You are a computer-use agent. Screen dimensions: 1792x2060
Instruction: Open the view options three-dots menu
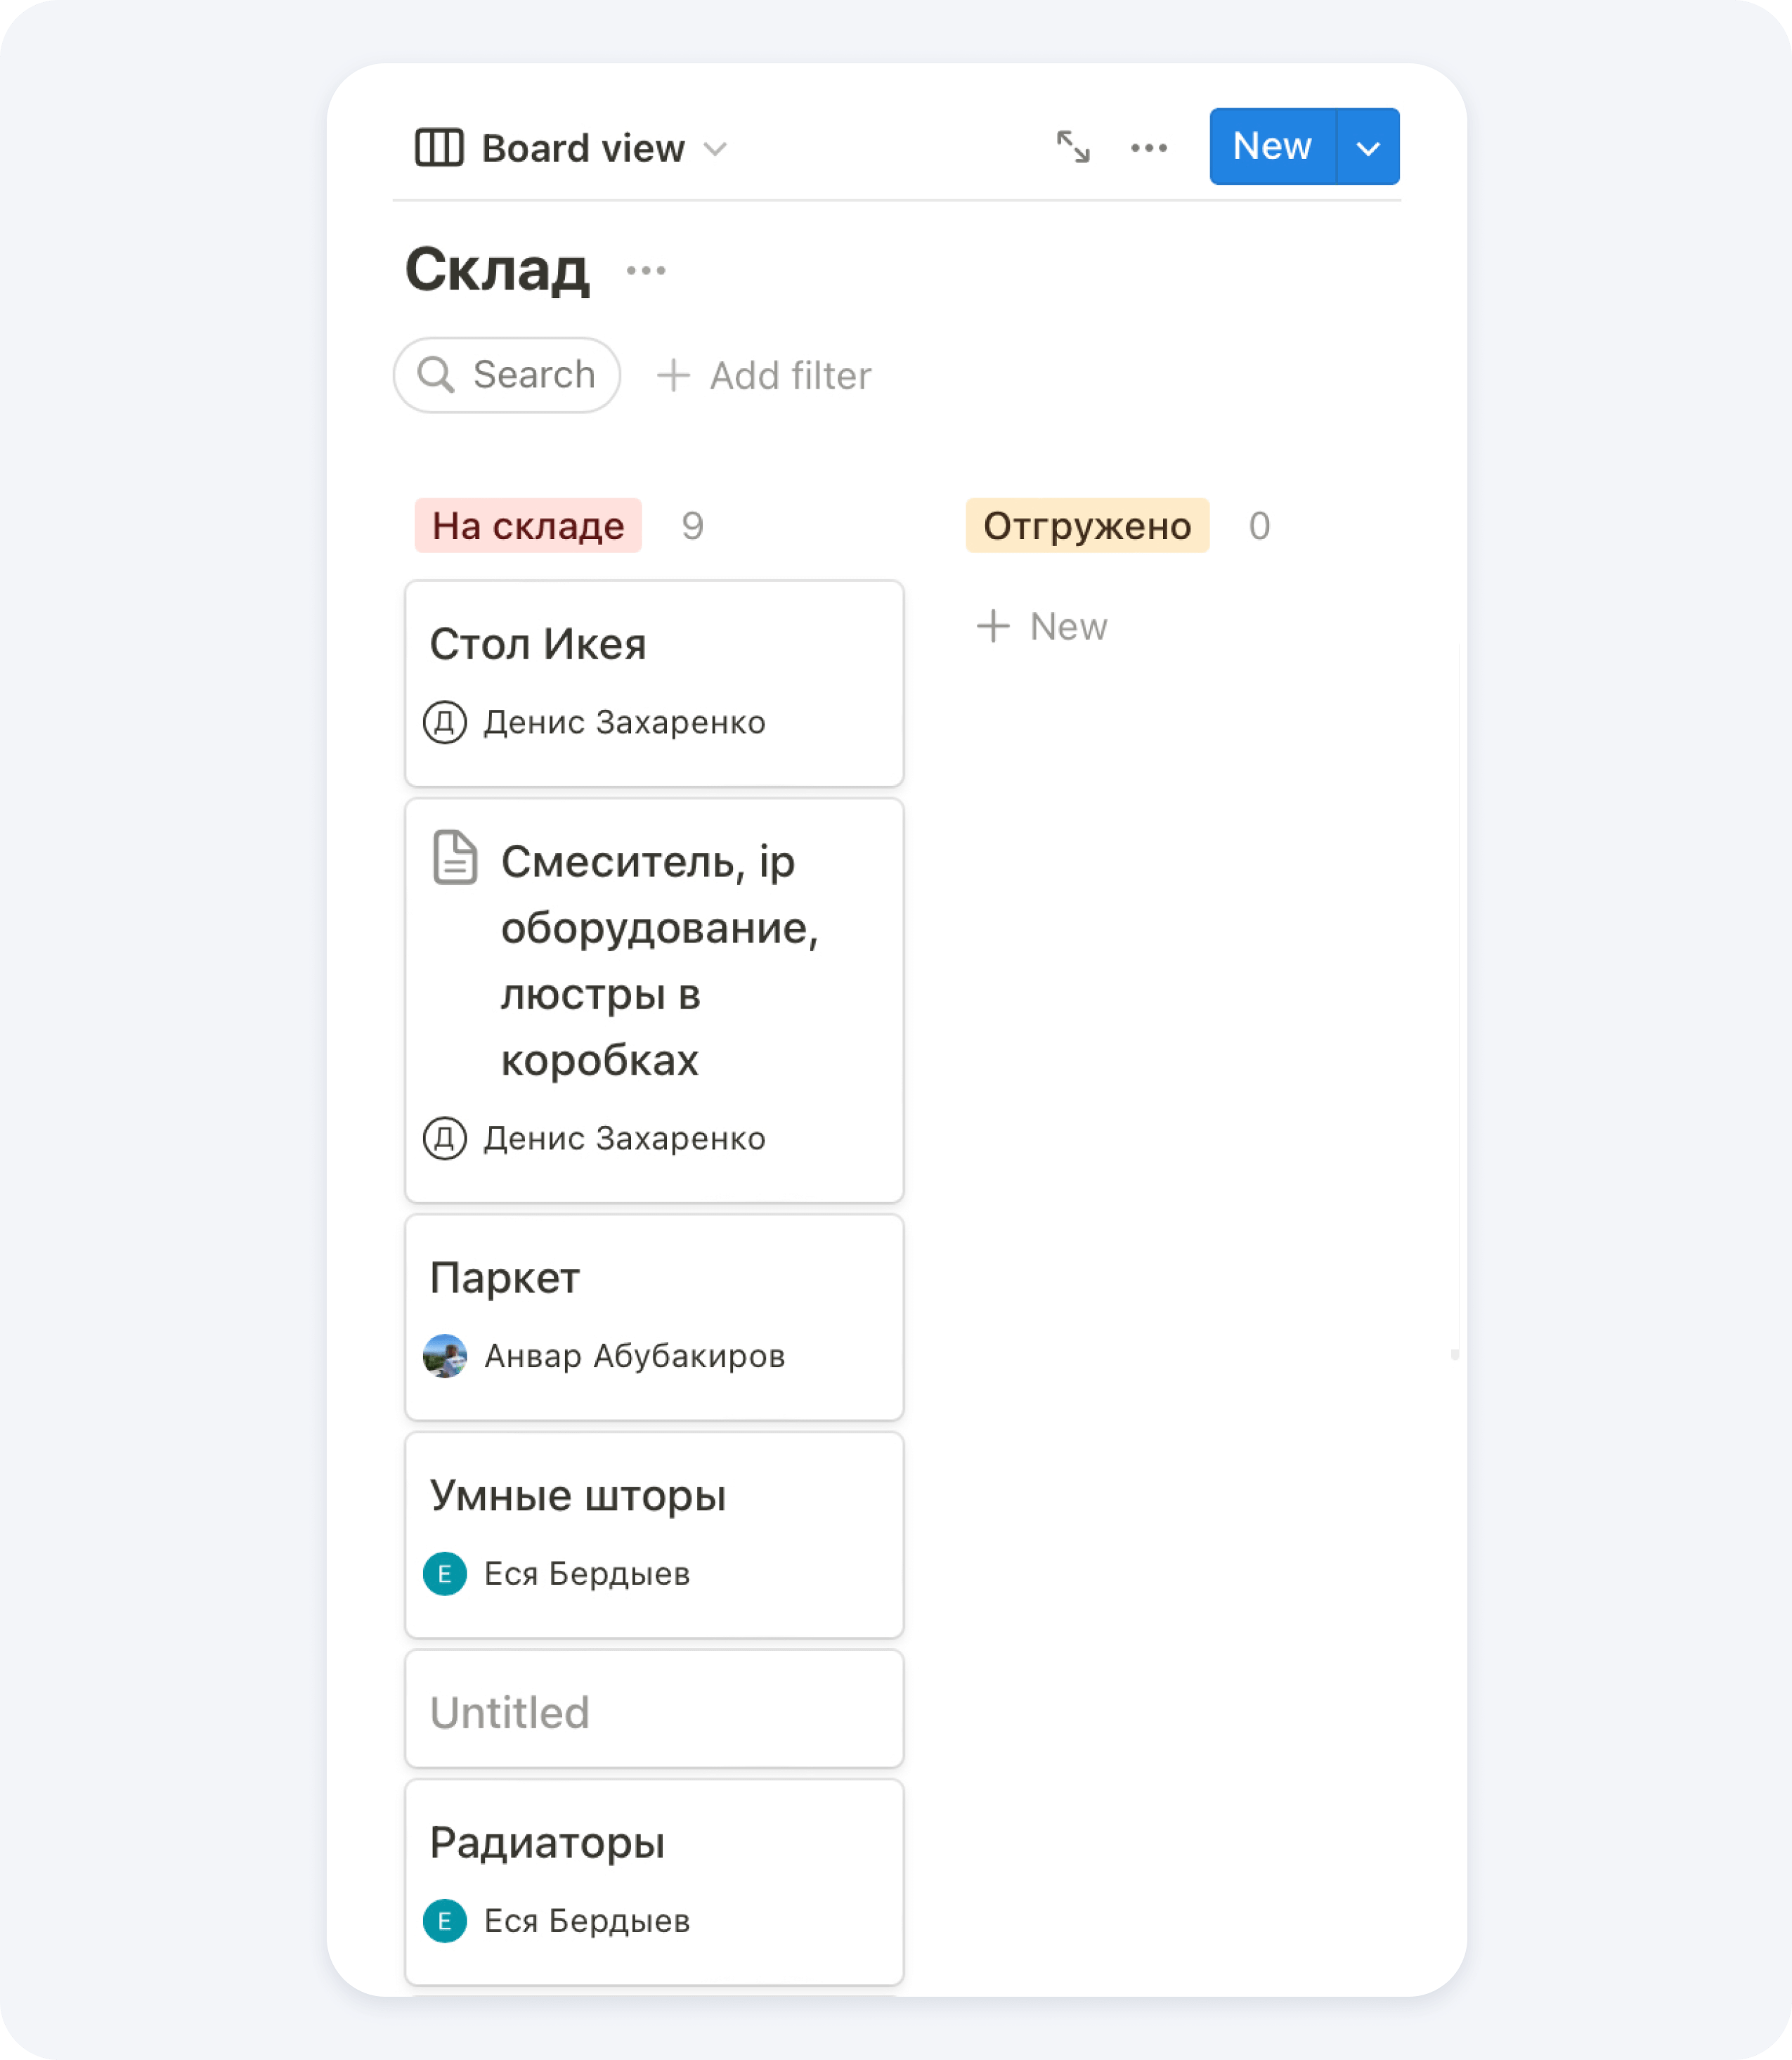pos(1149,148)
